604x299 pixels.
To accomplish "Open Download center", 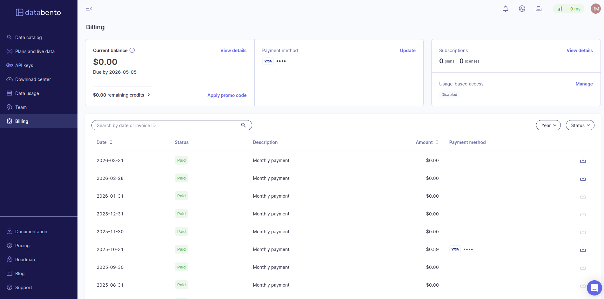I will [x=39, y=79].
